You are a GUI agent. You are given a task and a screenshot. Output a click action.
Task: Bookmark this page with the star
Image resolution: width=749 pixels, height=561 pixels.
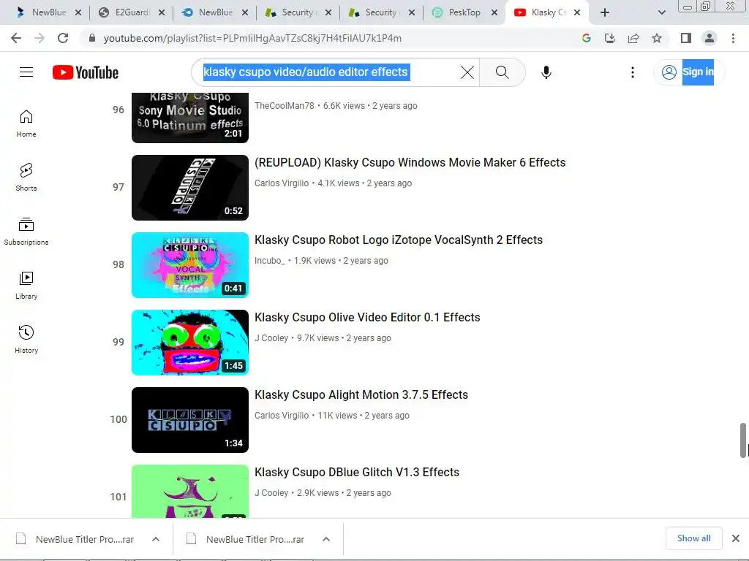click(657, 38)
